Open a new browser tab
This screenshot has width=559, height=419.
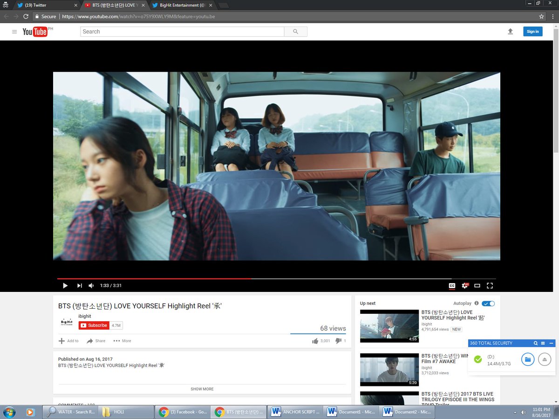tap(224, 5)
